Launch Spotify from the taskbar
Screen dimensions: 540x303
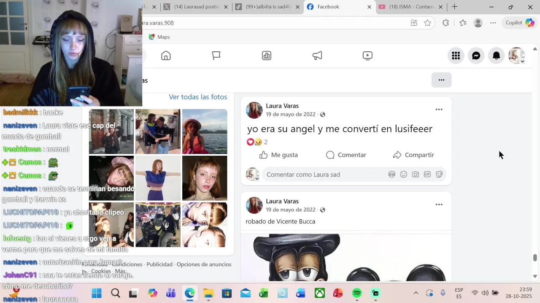click(357, 293)
